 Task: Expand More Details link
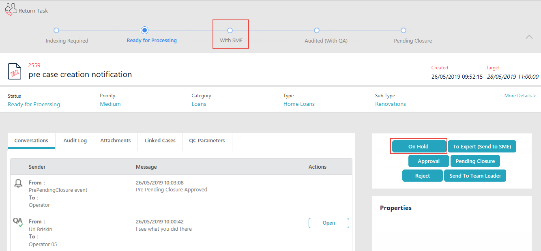coord(520,96)
